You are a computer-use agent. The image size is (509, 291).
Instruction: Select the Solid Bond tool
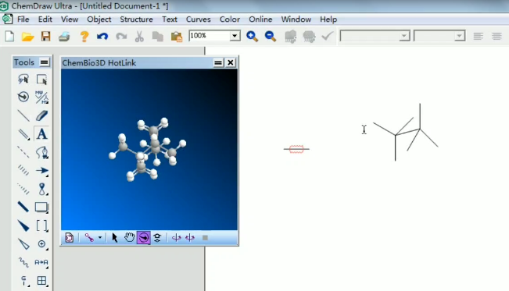(x=23, y=115)
